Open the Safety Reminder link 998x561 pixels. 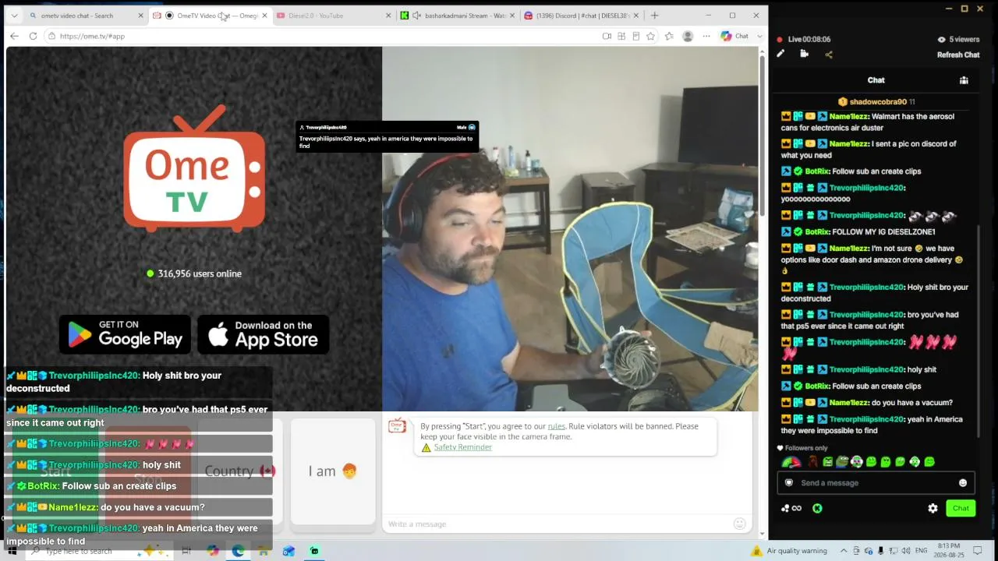point(462,447)
